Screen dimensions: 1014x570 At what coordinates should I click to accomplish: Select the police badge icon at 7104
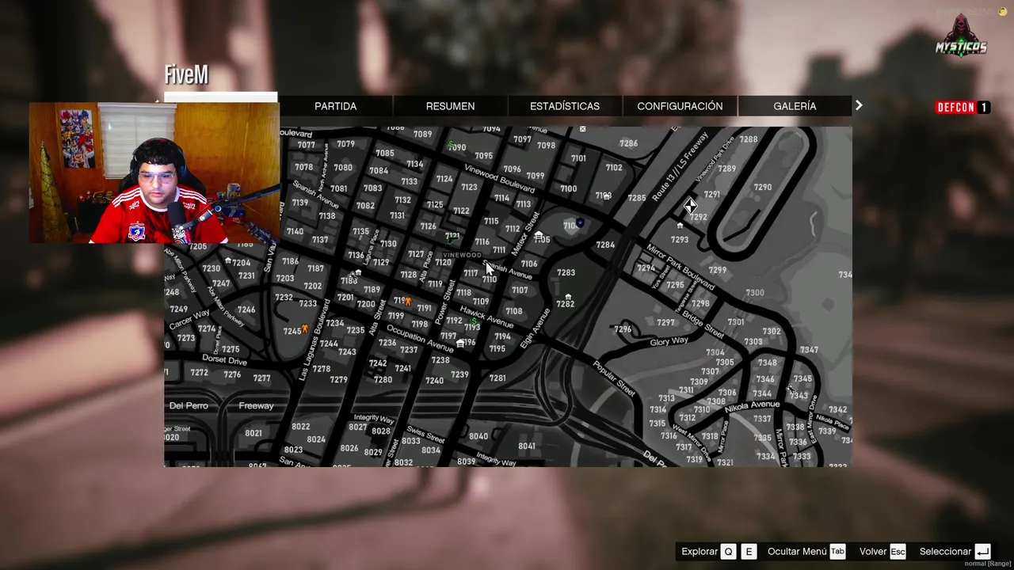(x=580, y=223)
